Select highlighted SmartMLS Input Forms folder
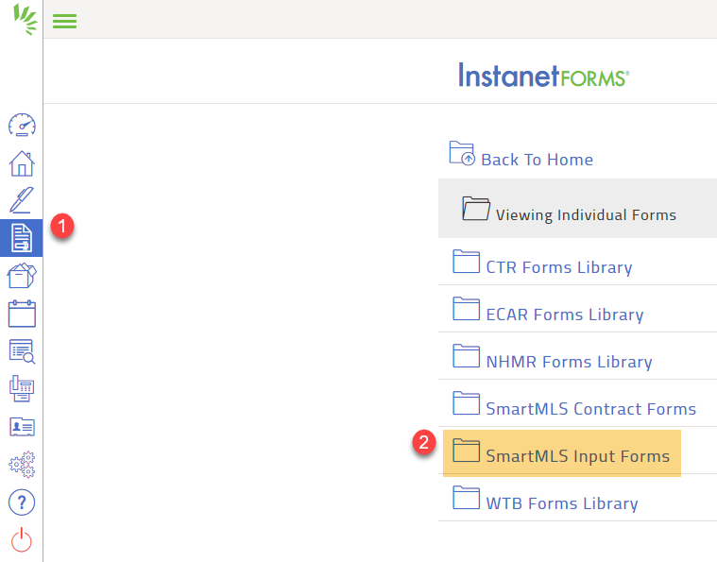The height and width of the screenshot is (562, 717). pos(577,456)
